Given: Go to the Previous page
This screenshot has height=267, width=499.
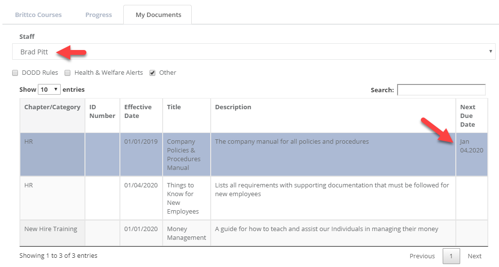Looking at the screenshot, I should 422,256.
